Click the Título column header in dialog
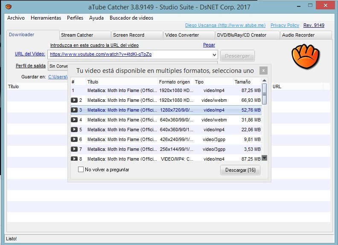The image size is (338, 245). coord(122,82)
